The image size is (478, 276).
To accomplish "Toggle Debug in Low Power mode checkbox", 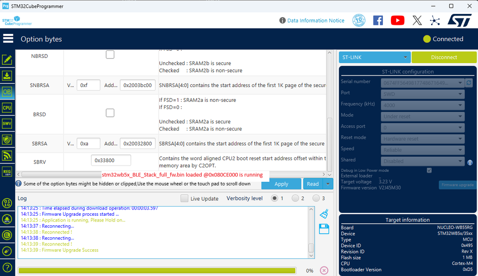I will 429,170.
